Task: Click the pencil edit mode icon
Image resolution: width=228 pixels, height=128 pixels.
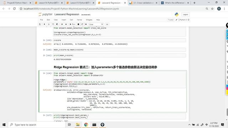Action: tap(176, 20)
